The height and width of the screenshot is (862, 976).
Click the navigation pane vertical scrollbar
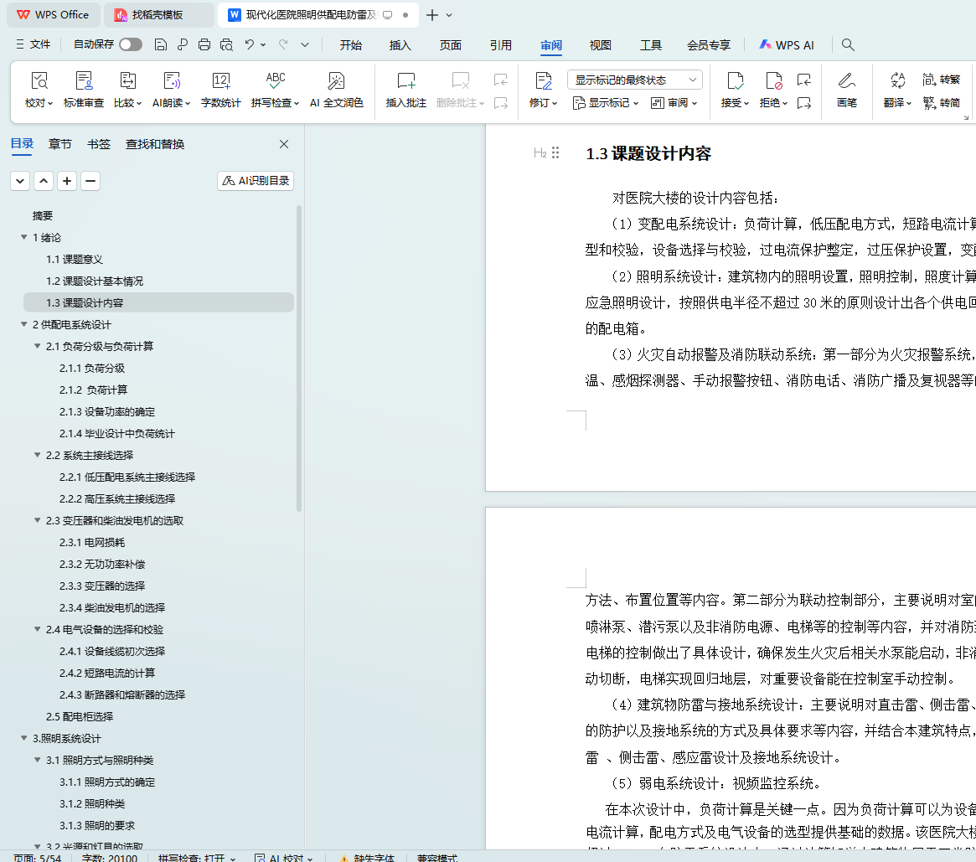coord(299,360)
